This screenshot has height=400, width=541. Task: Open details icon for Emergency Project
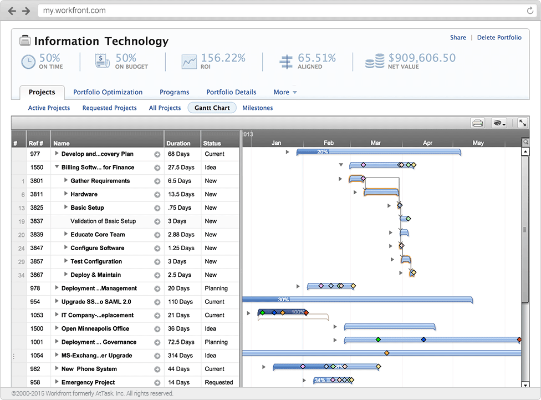pos(157,383)
